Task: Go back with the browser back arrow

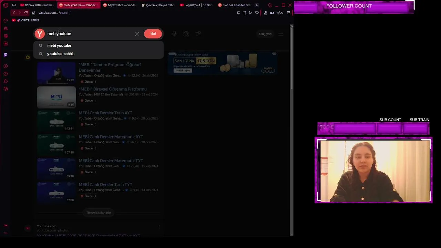Action: click(13, 13)
